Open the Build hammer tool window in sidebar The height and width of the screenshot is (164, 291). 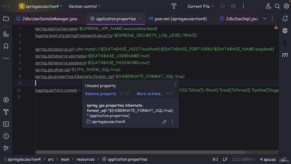6,112
